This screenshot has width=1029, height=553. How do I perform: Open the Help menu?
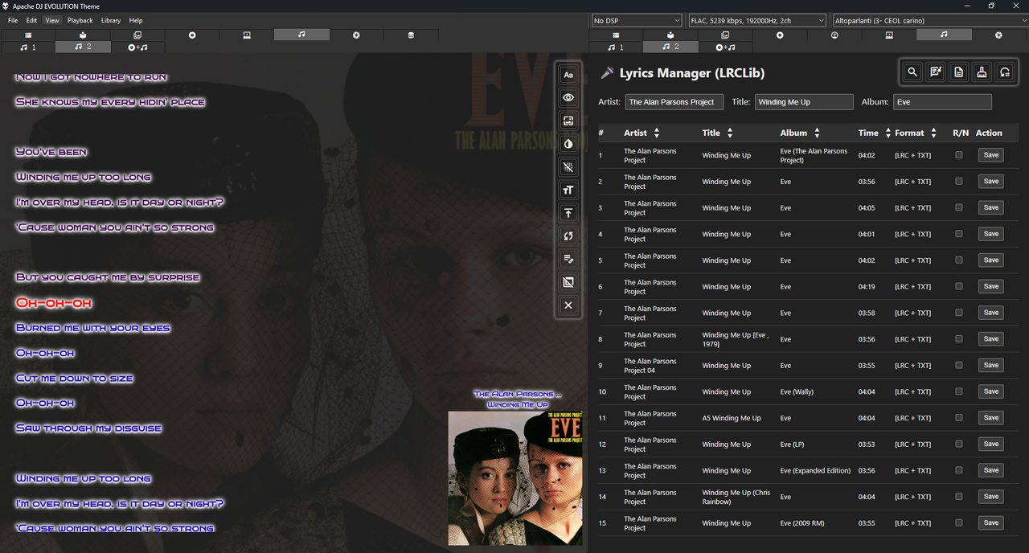click(136, 20)
